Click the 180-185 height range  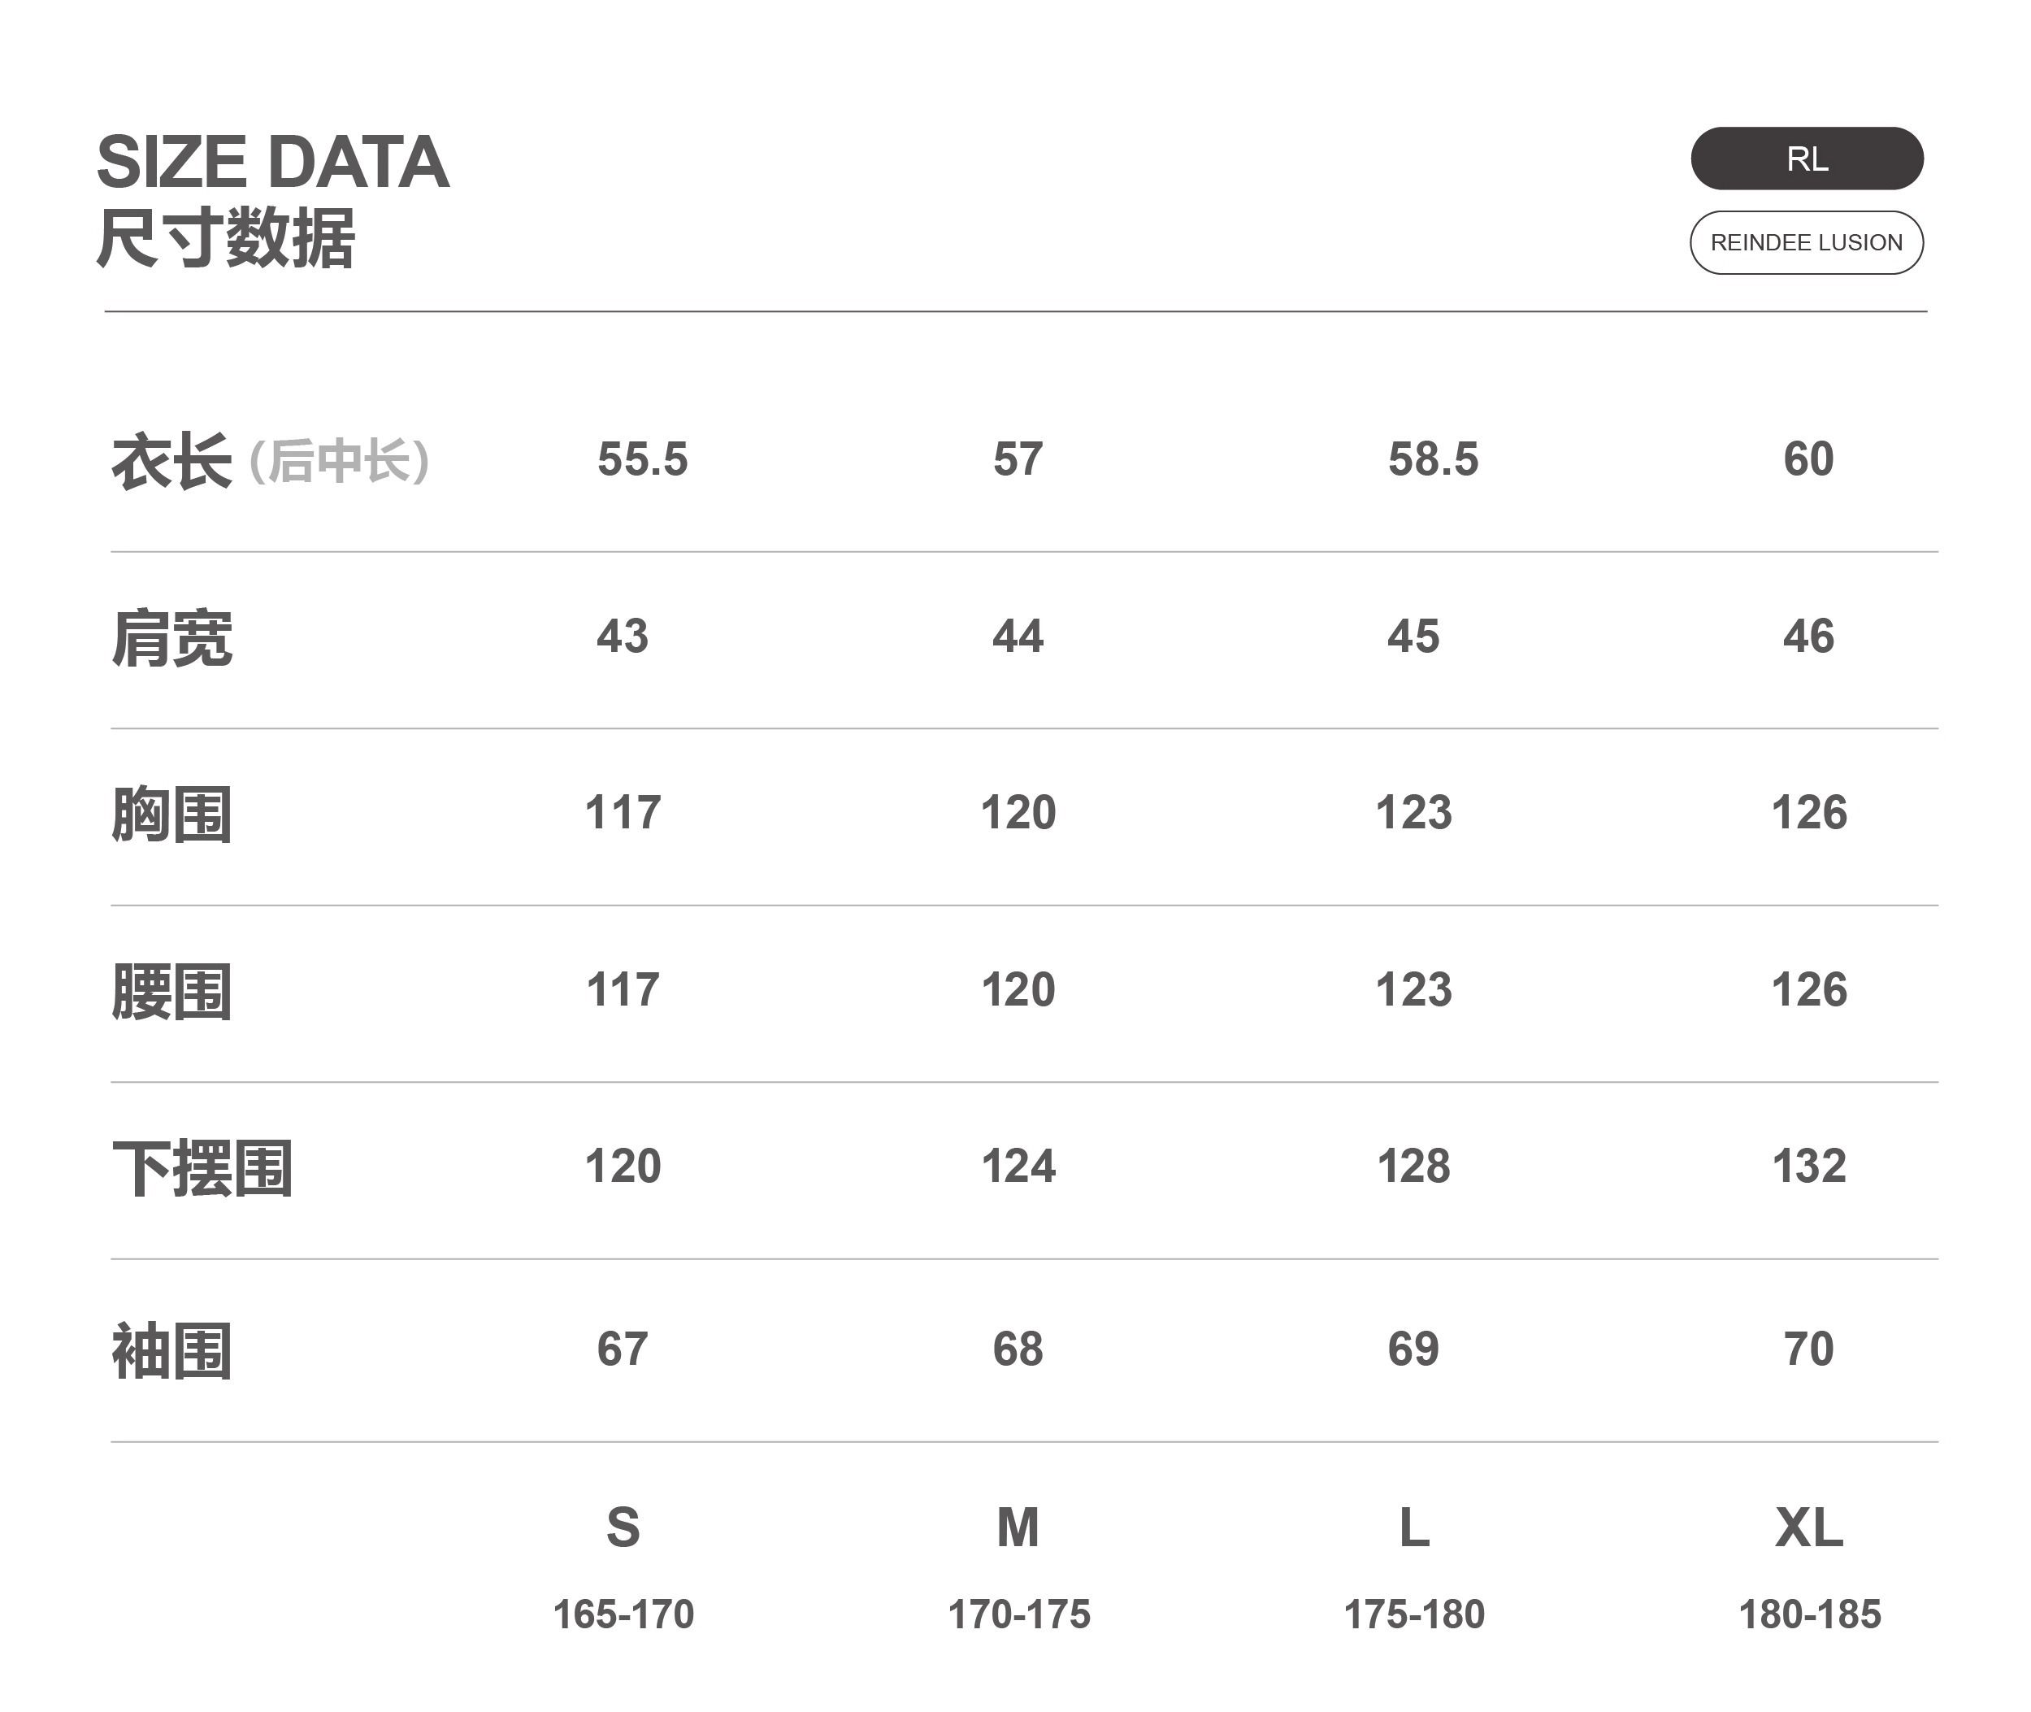point(1809,1615)
